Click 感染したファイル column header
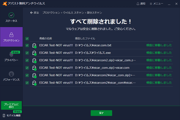This screenshot has width=180, height=120. 85,39
